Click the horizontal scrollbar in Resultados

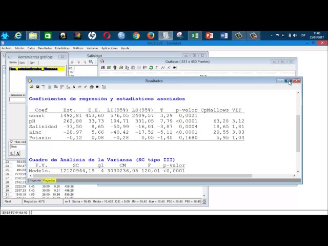coord(142,176)
